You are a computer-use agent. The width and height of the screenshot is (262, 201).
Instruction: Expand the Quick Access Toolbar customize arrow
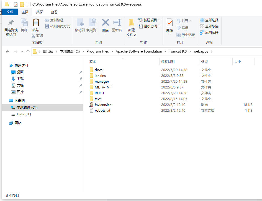[x=27, y=4]
